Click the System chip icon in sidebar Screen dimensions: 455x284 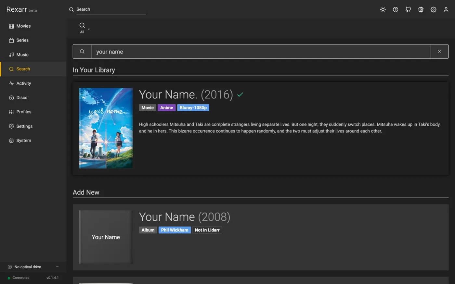click(x=11, y=141)
